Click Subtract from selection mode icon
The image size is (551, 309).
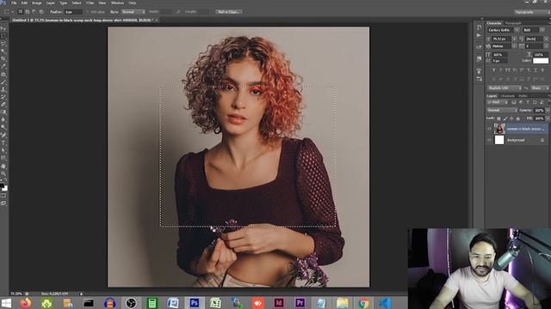click(x=34, y=11)
